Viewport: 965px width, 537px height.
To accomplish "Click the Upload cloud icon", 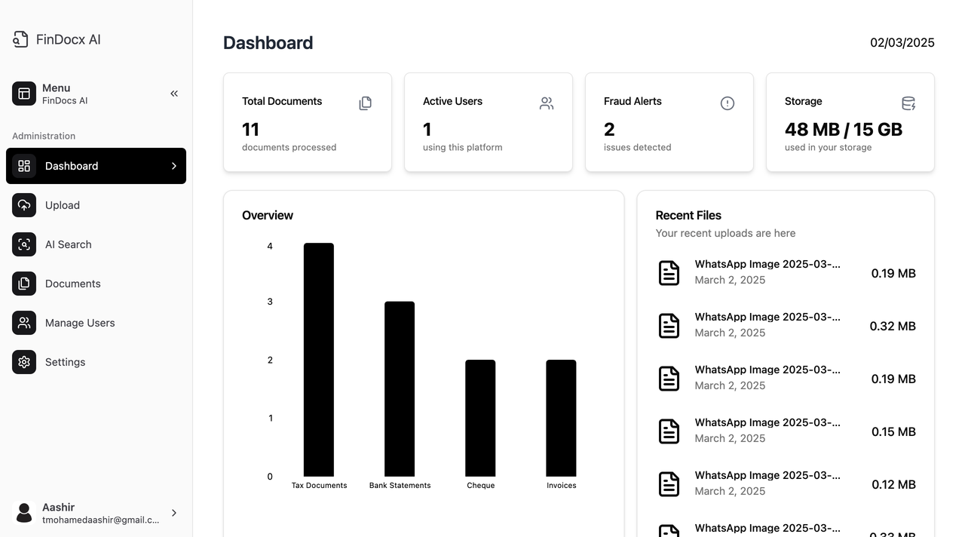I will point(24,205).
